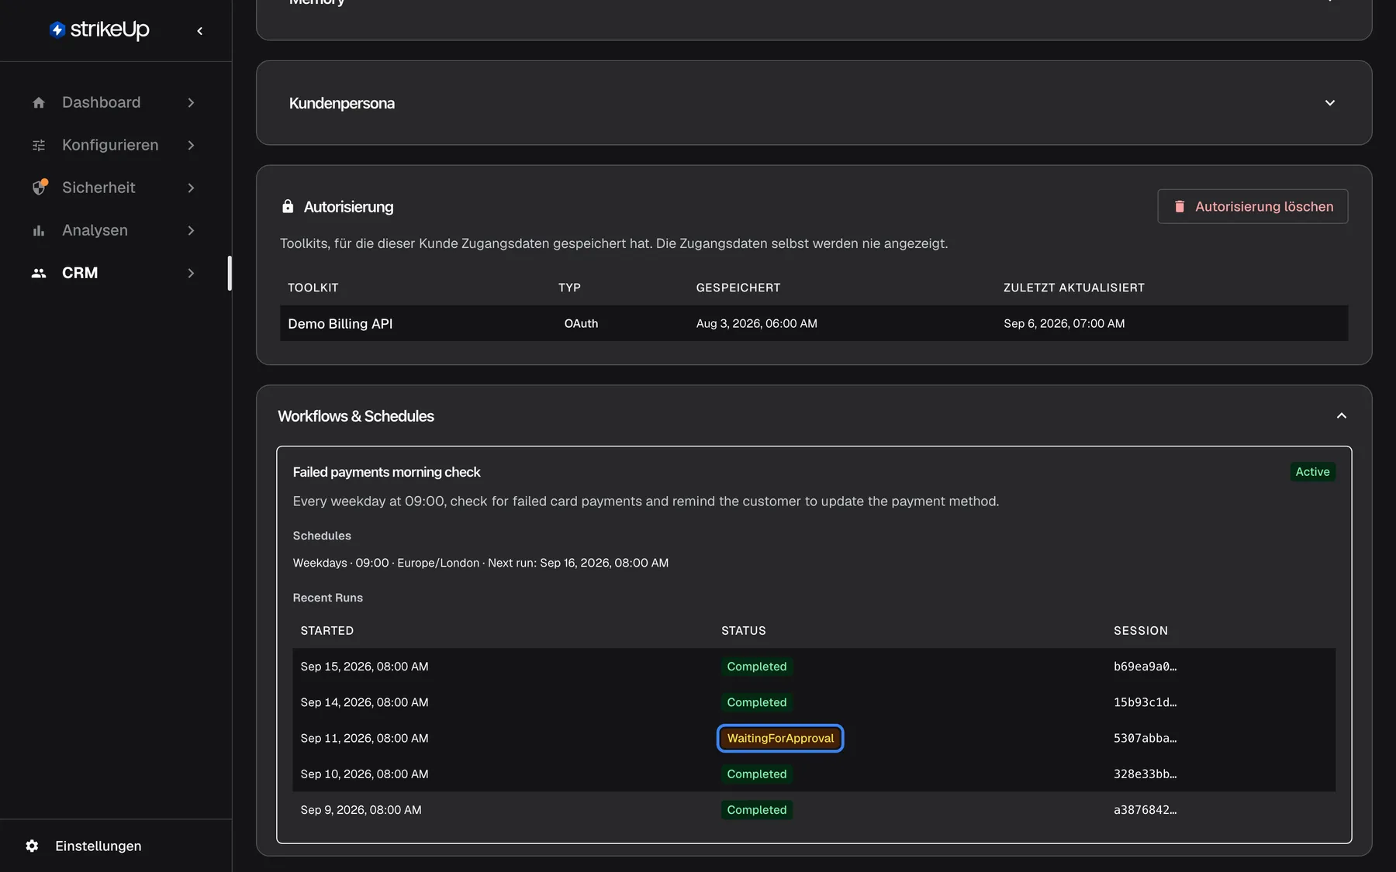This screenshot has height=872, width=1396.
Task: Click the Konfigurieren sliders icon
Action: click(x=39, y=145)
